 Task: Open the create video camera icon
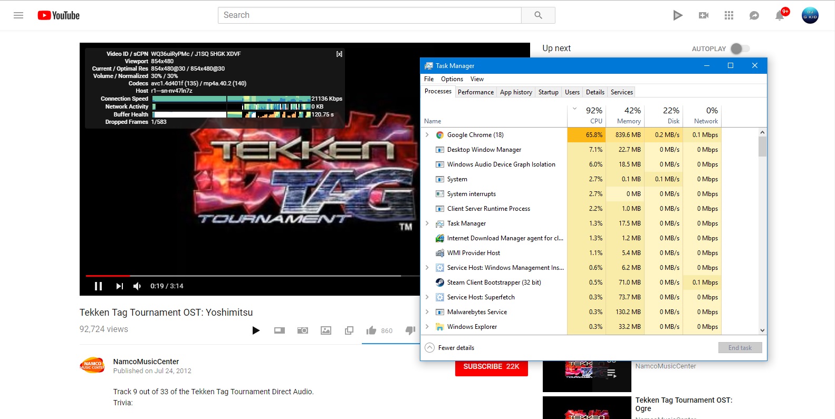click(704, 15)
